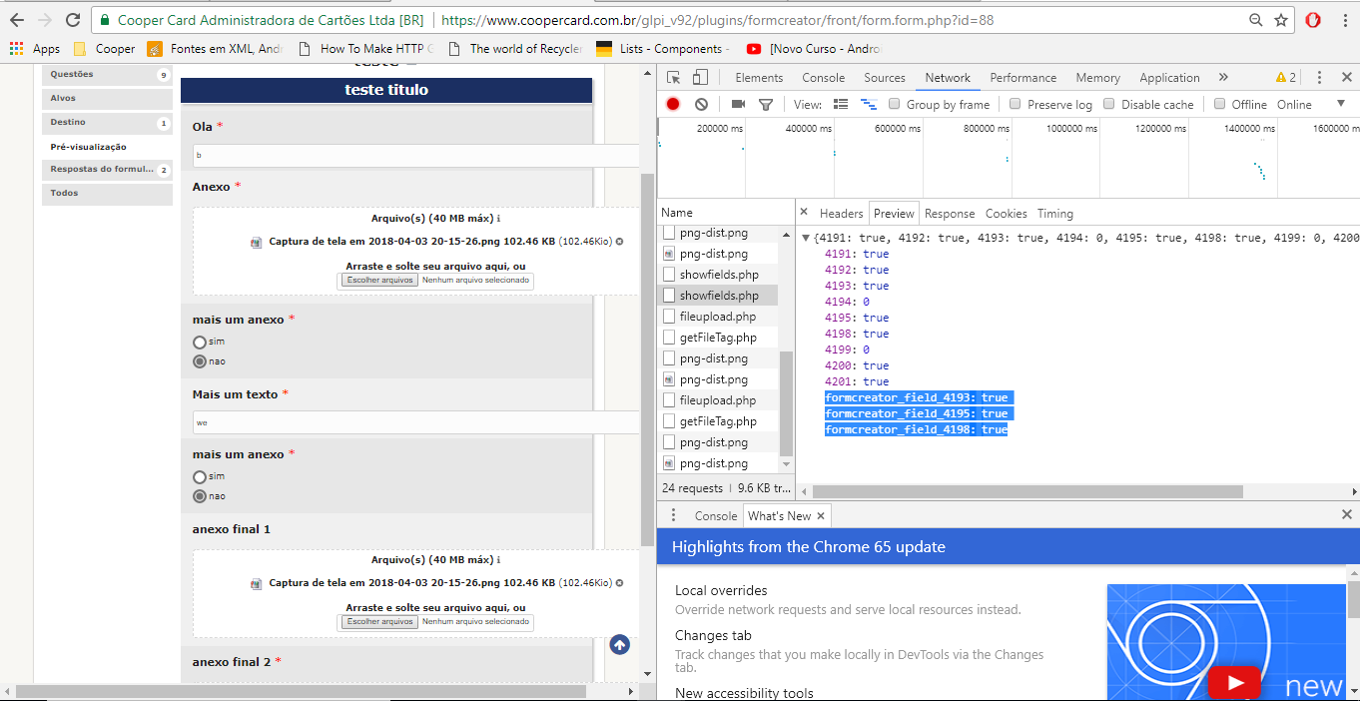Screen dimensions: 1361x701
Task: Enable screenshot capture with the camera icon
Action: pos(737,103)
